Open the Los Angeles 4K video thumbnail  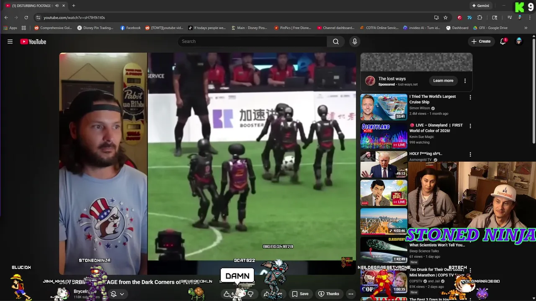click(384, 221)
